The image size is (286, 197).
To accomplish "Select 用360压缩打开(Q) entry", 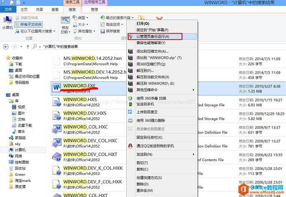I will coord(151,64).
